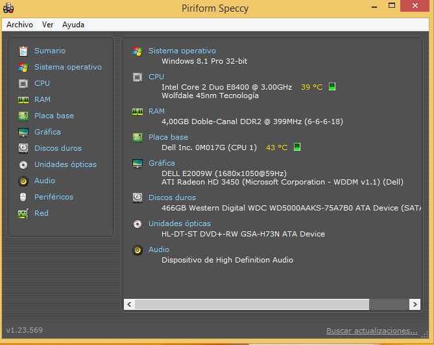Click the HL-DT-ST DVD+-RW device text
The image size is (434, 345).
tap(243, 234)
